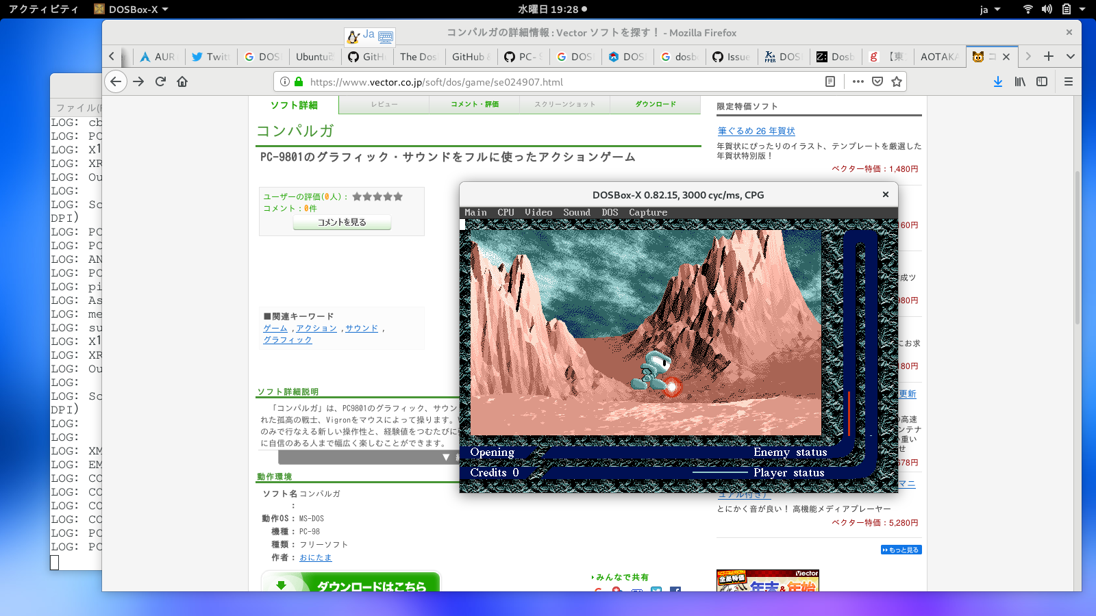
Task: Click the user rating stars
Action: coord(377,196)
